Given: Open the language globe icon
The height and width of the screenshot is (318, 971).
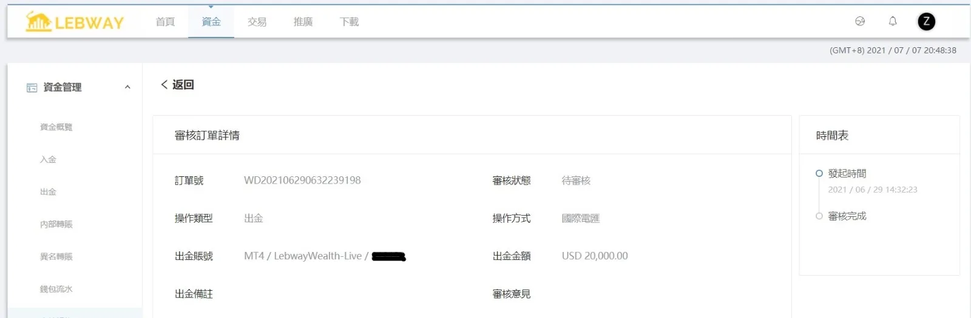Looking at the screenshot, I should tap(860, 21).
